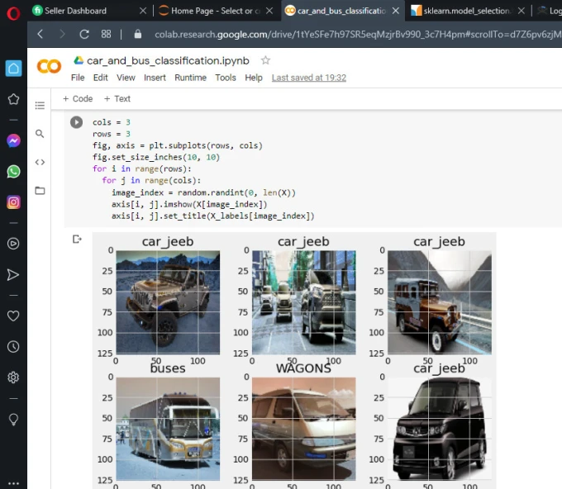Open the Files folder panel
Viewport: 562px width, 489px height.
tap(40, 191)
